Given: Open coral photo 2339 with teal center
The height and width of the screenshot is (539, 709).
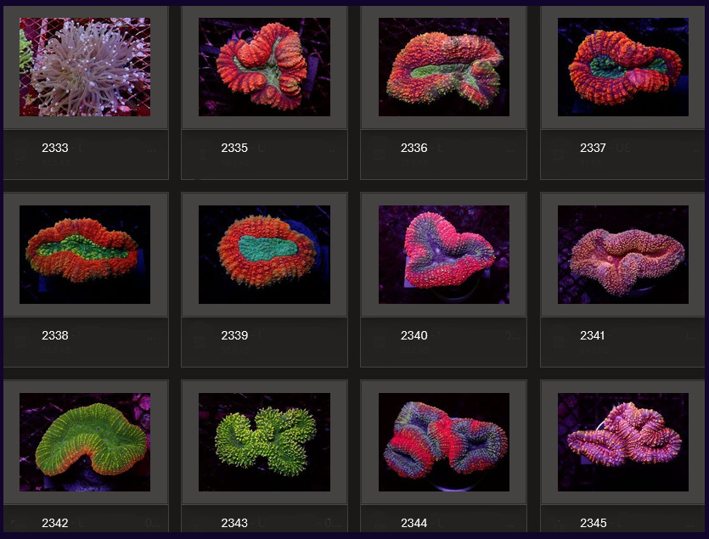Looking at the screenshot, I should coord(265,255).
